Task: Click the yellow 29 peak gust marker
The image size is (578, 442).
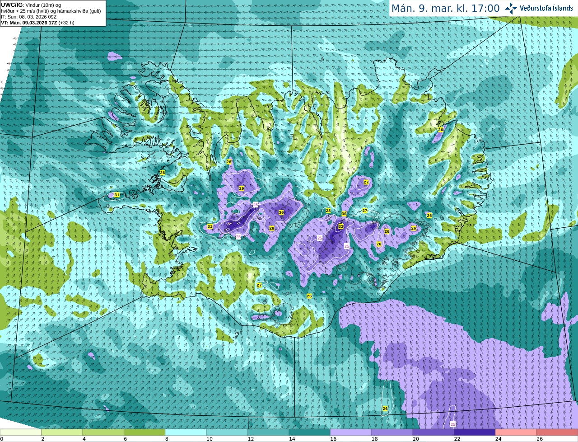Action: [x=241, y=188]
